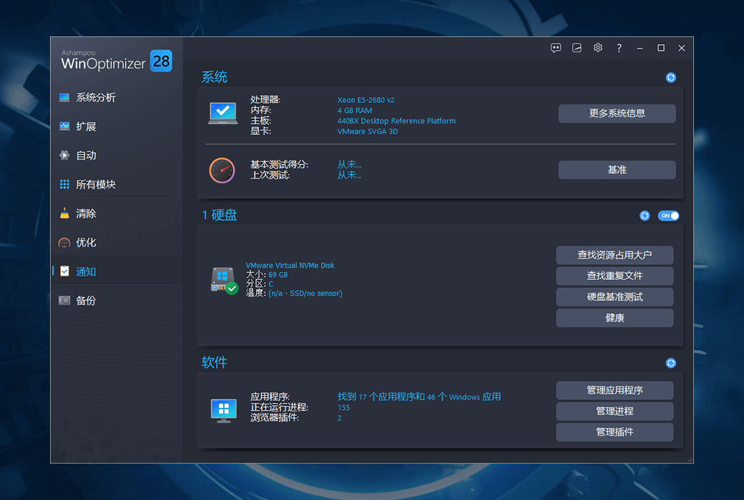Click the 4 GB RAM value
The height and width of the screenshot is (500, 744).
354,111
